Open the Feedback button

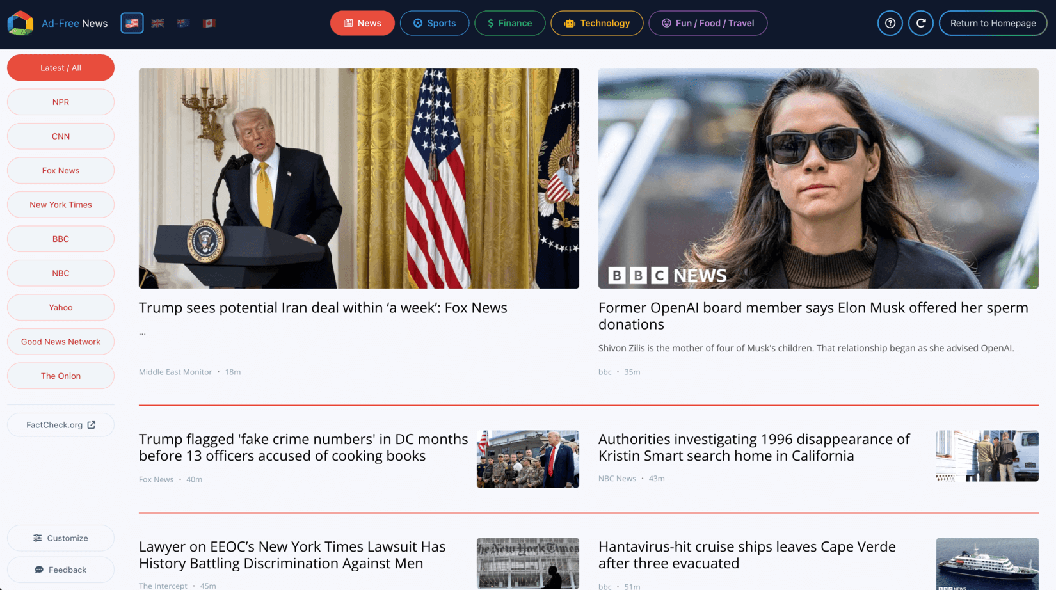tap(61, 570)
